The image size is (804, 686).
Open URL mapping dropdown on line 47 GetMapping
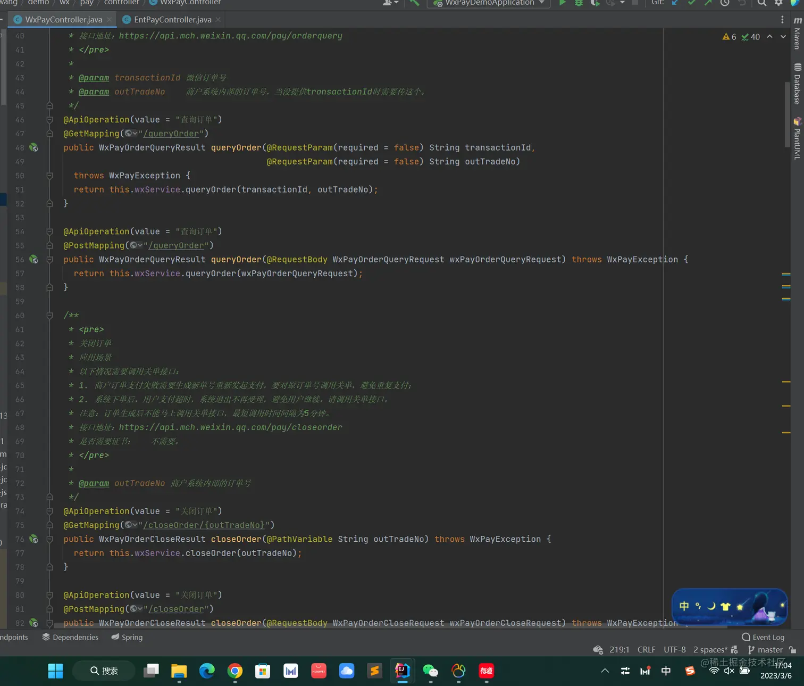click(131, 134)
